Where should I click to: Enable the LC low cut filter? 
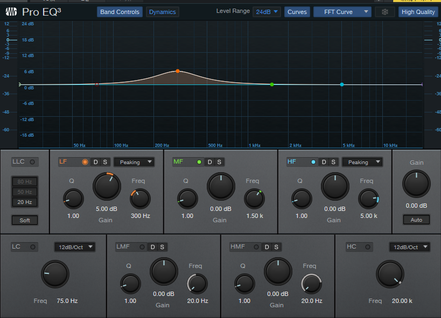coord(33,247)
